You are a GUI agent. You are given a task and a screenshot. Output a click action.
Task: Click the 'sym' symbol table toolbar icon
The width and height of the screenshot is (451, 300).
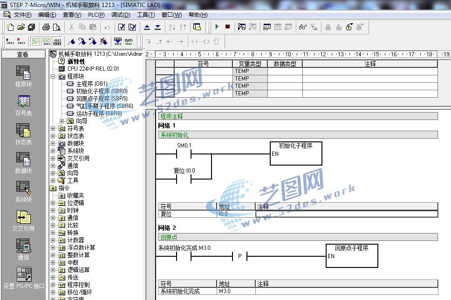pyautogui.click(x=129, y=41)
